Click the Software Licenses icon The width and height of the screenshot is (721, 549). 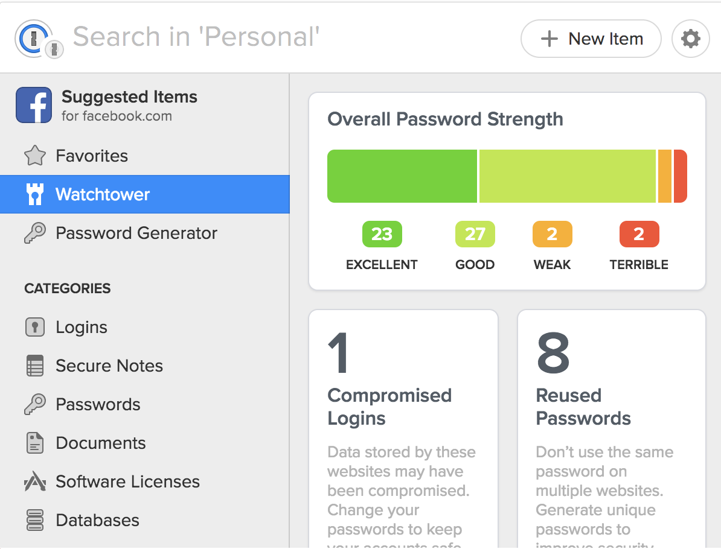tap(34, 481)
